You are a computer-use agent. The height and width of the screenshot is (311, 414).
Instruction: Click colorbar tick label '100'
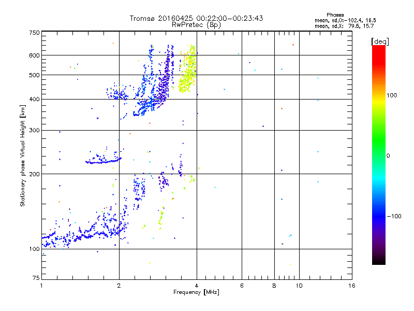[392, 95]
